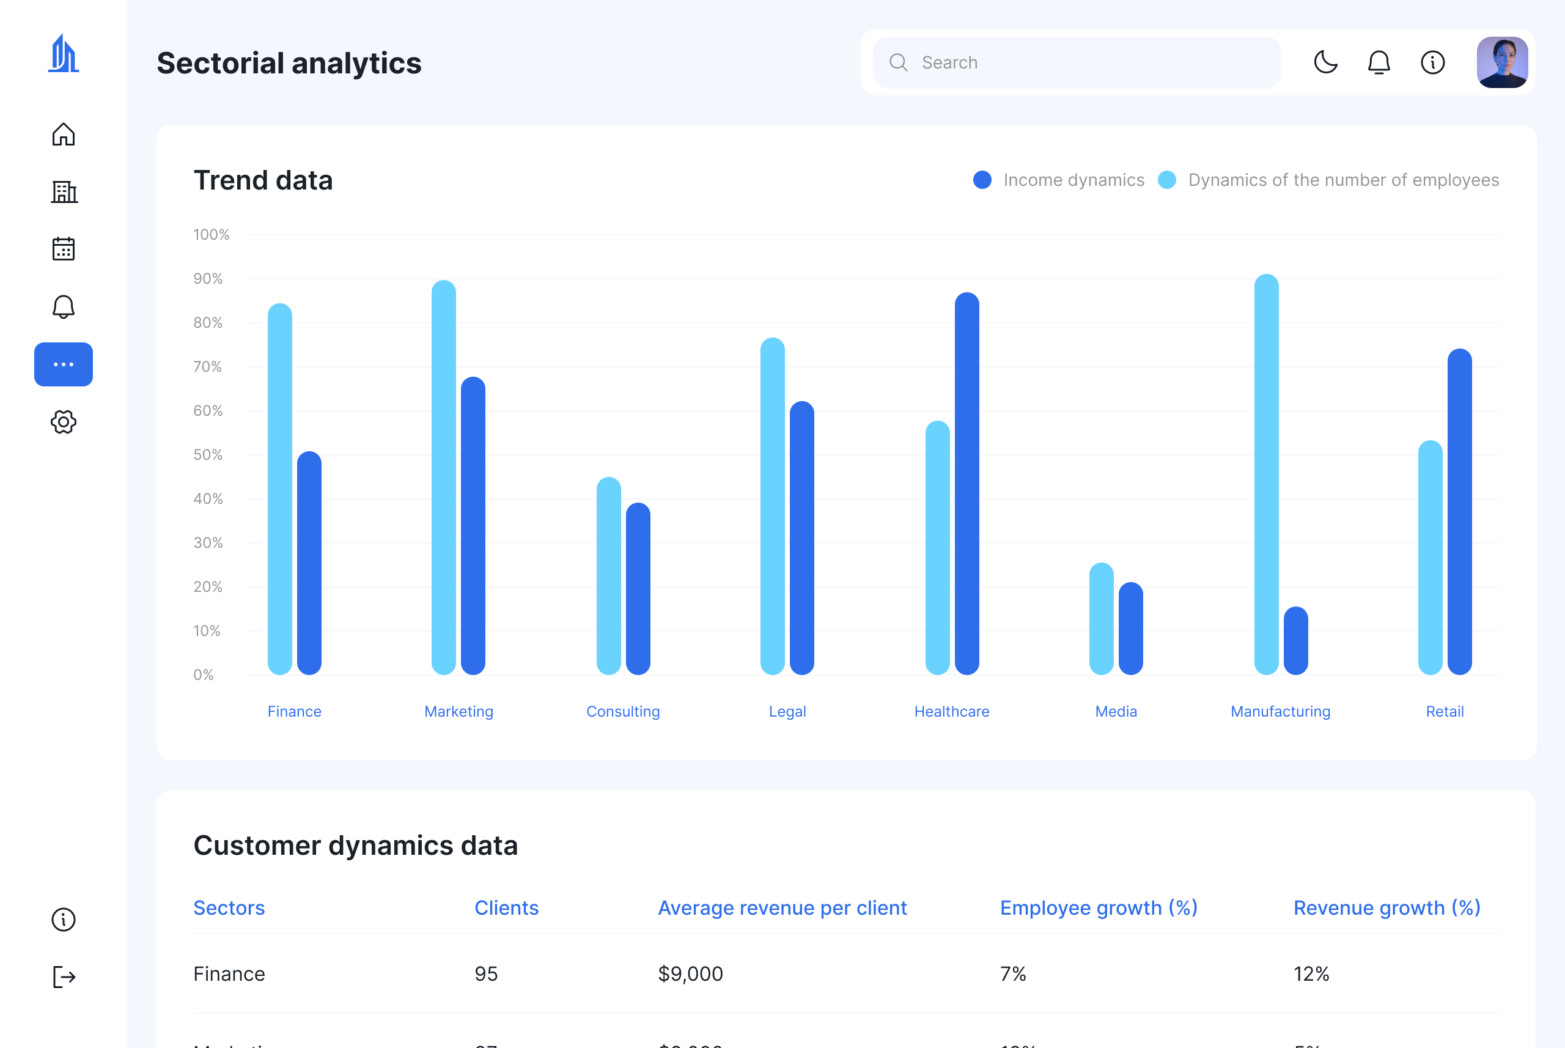
Task: Toggle dark mode moon icon
Action: [1326, 62]
